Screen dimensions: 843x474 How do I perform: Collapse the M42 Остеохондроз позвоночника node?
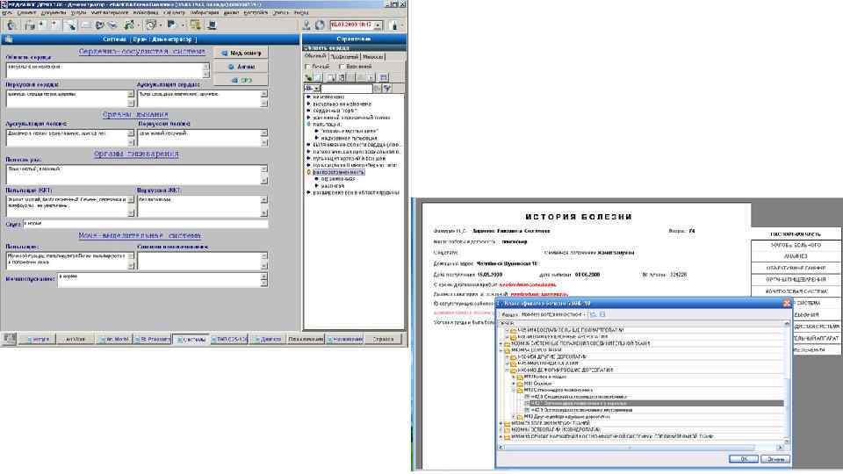514,390
